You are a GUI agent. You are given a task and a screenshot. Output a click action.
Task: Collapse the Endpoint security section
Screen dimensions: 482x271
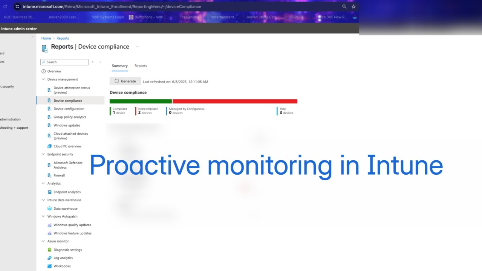tap(43, 154)
